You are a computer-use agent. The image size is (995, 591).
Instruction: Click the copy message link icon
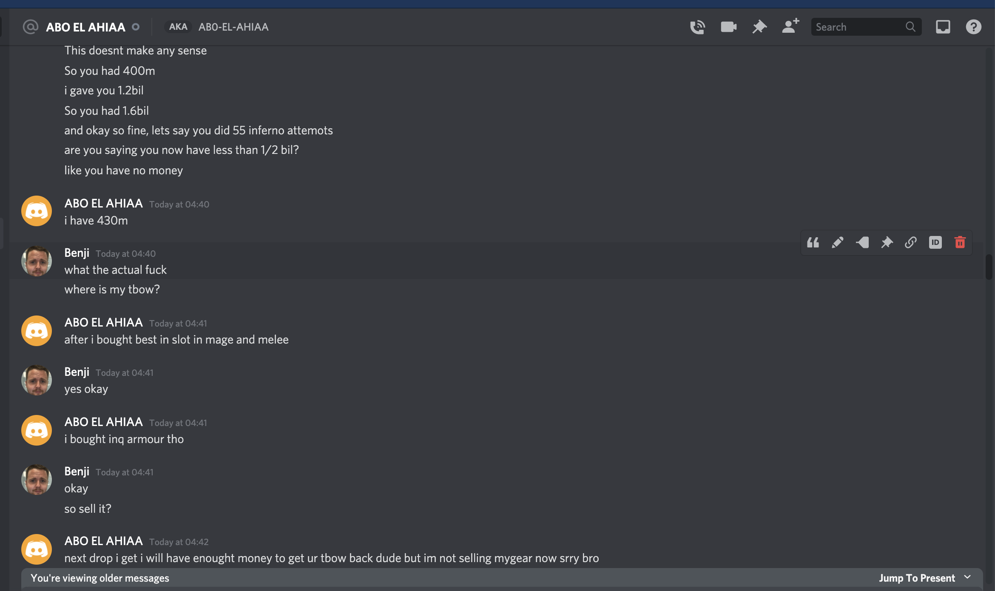[910, 242]
